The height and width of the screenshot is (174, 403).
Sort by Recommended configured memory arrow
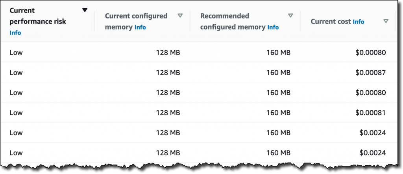[x=290, y=16]
